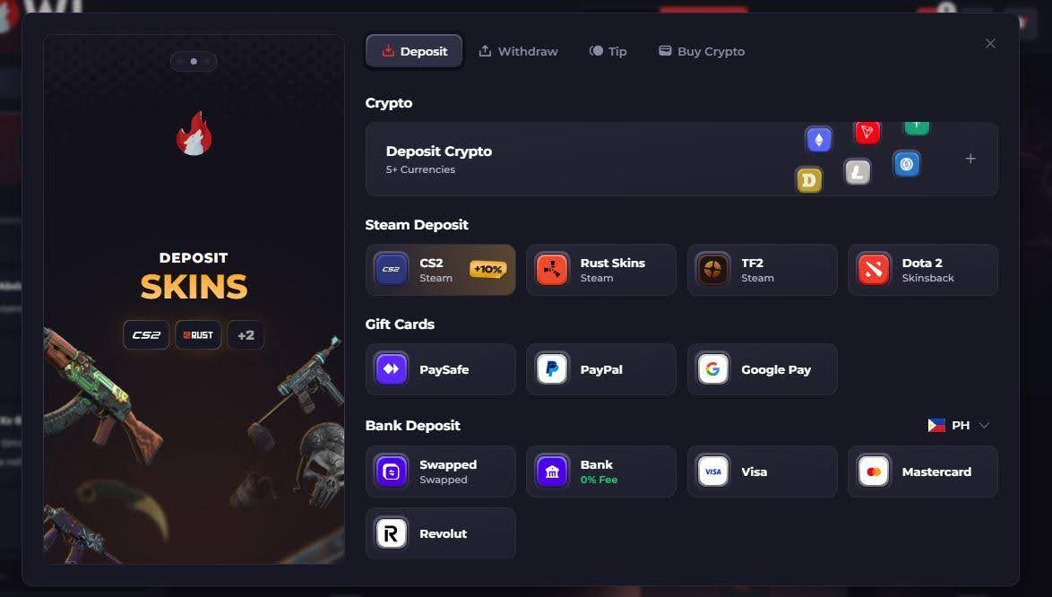Expand the +2 more games badge
This screenshot has height=597, width=1052.
[x=246, y=334]
